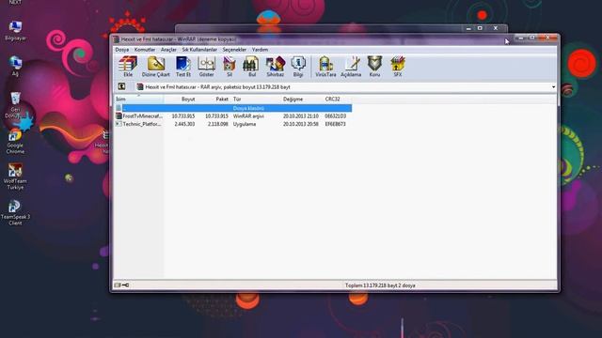
Task: Click the Ekle (Add) toolbar icon
Action: pos(128,67)
